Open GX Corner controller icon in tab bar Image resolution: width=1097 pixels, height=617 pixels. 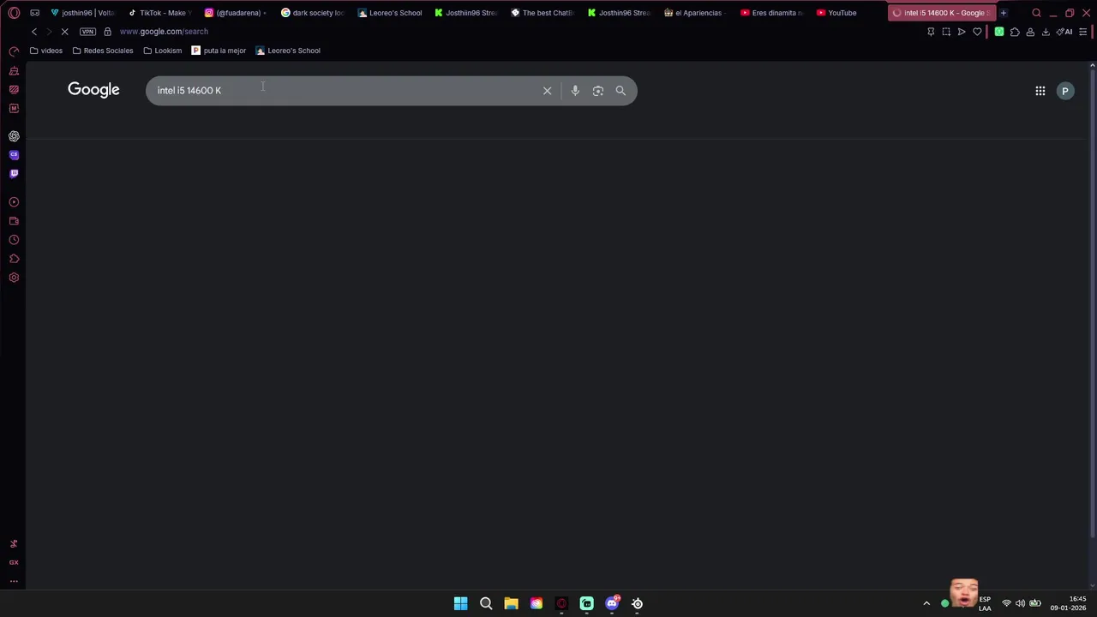(x=34, y=13)
